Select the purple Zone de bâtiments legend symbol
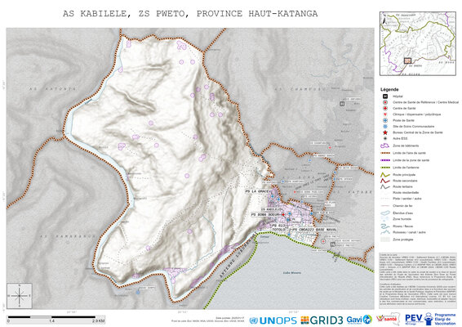This screenshot has height=327, width=462. [x=384, y=146]
